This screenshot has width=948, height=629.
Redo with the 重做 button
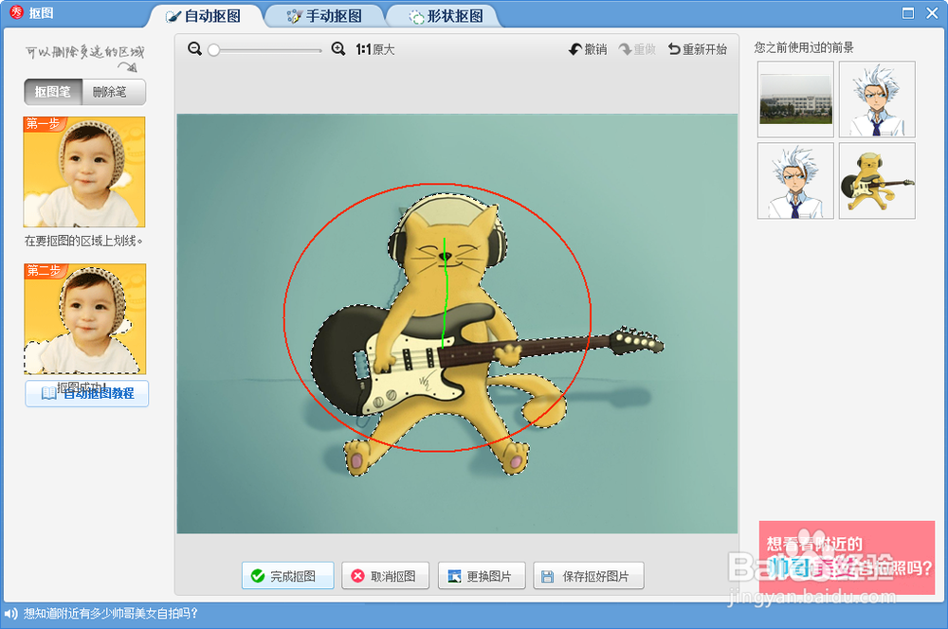point(637,49)
